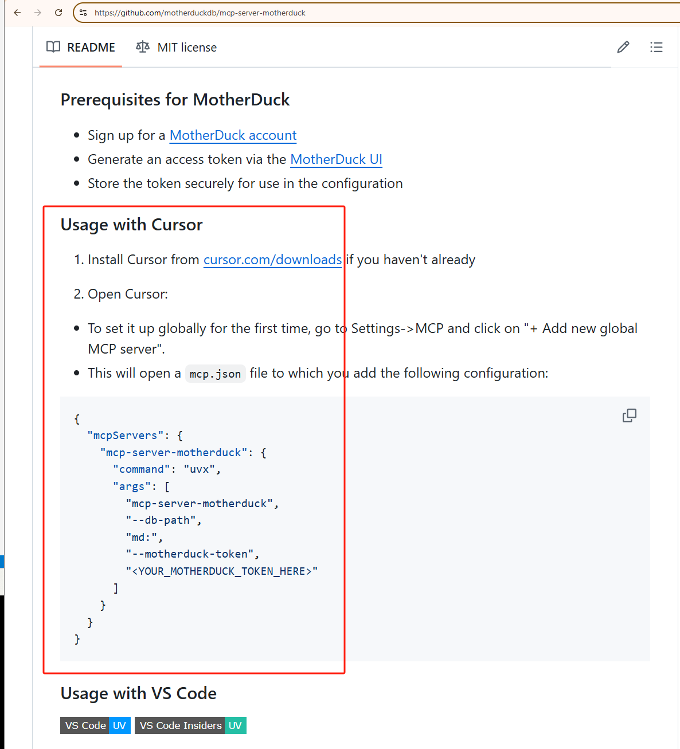
Task: Click the VS Code Insiders UV badge
Action: pyautogui.click(x=190, y=726)
